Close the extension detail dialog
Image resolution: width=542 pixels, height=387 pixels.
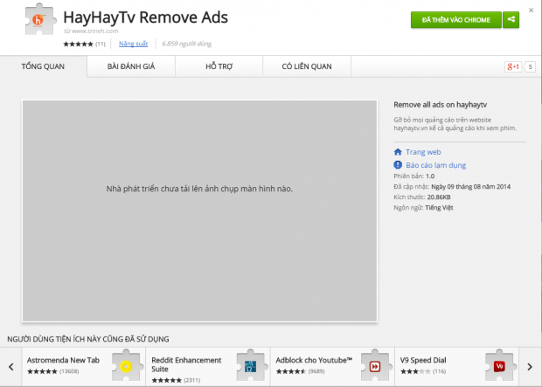tap(531, 10)
